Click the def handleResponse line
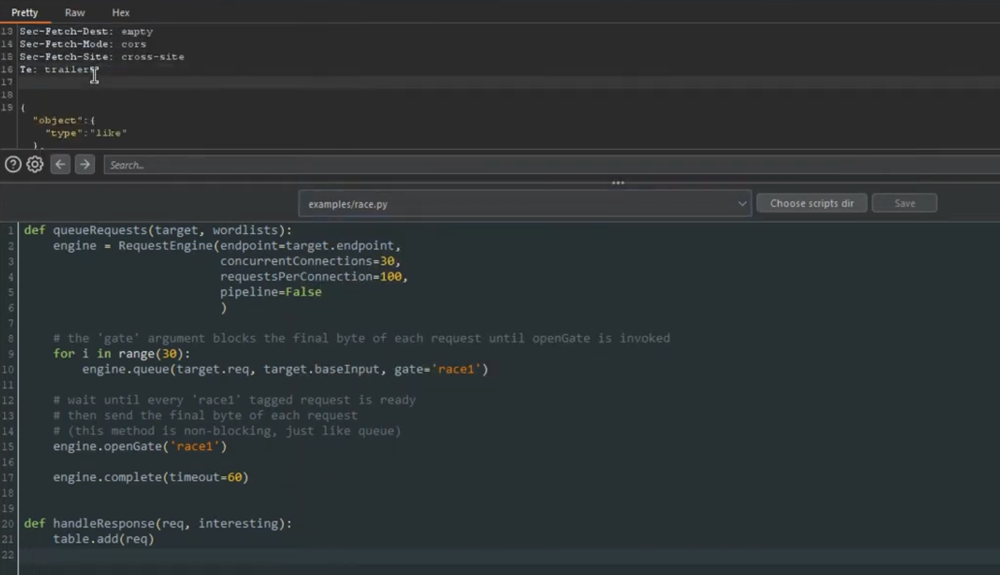 [157, 523]
